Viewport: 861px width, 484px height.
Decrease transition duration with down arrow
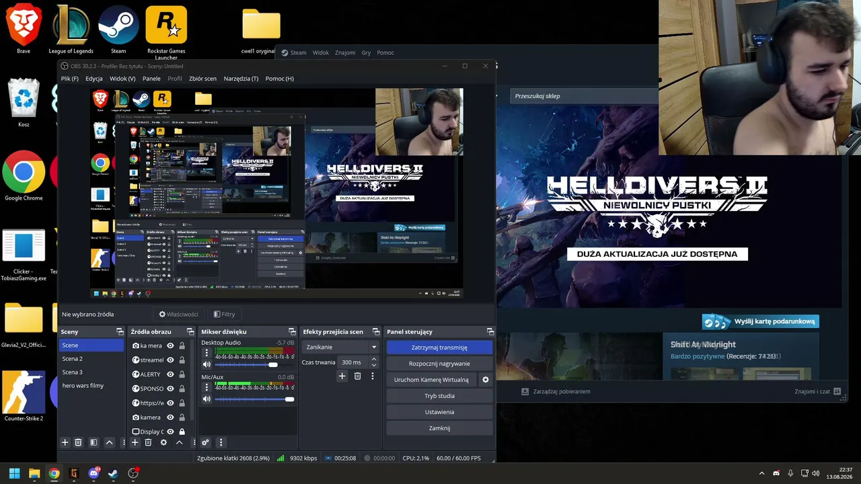(374, 365)
